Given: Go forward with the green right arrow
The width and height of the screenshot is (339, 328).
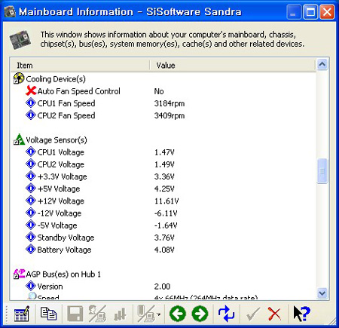Looking at the screenshot, I should tap(200, 314).
